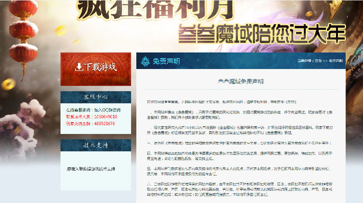
Task: Click the 客服中心 panel header
Action: [96, 97]
